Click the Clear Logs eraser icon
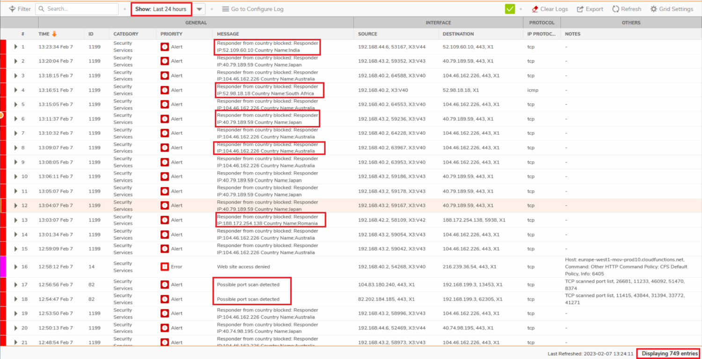Screen dimensions: 702x359 tap(535, 9)
